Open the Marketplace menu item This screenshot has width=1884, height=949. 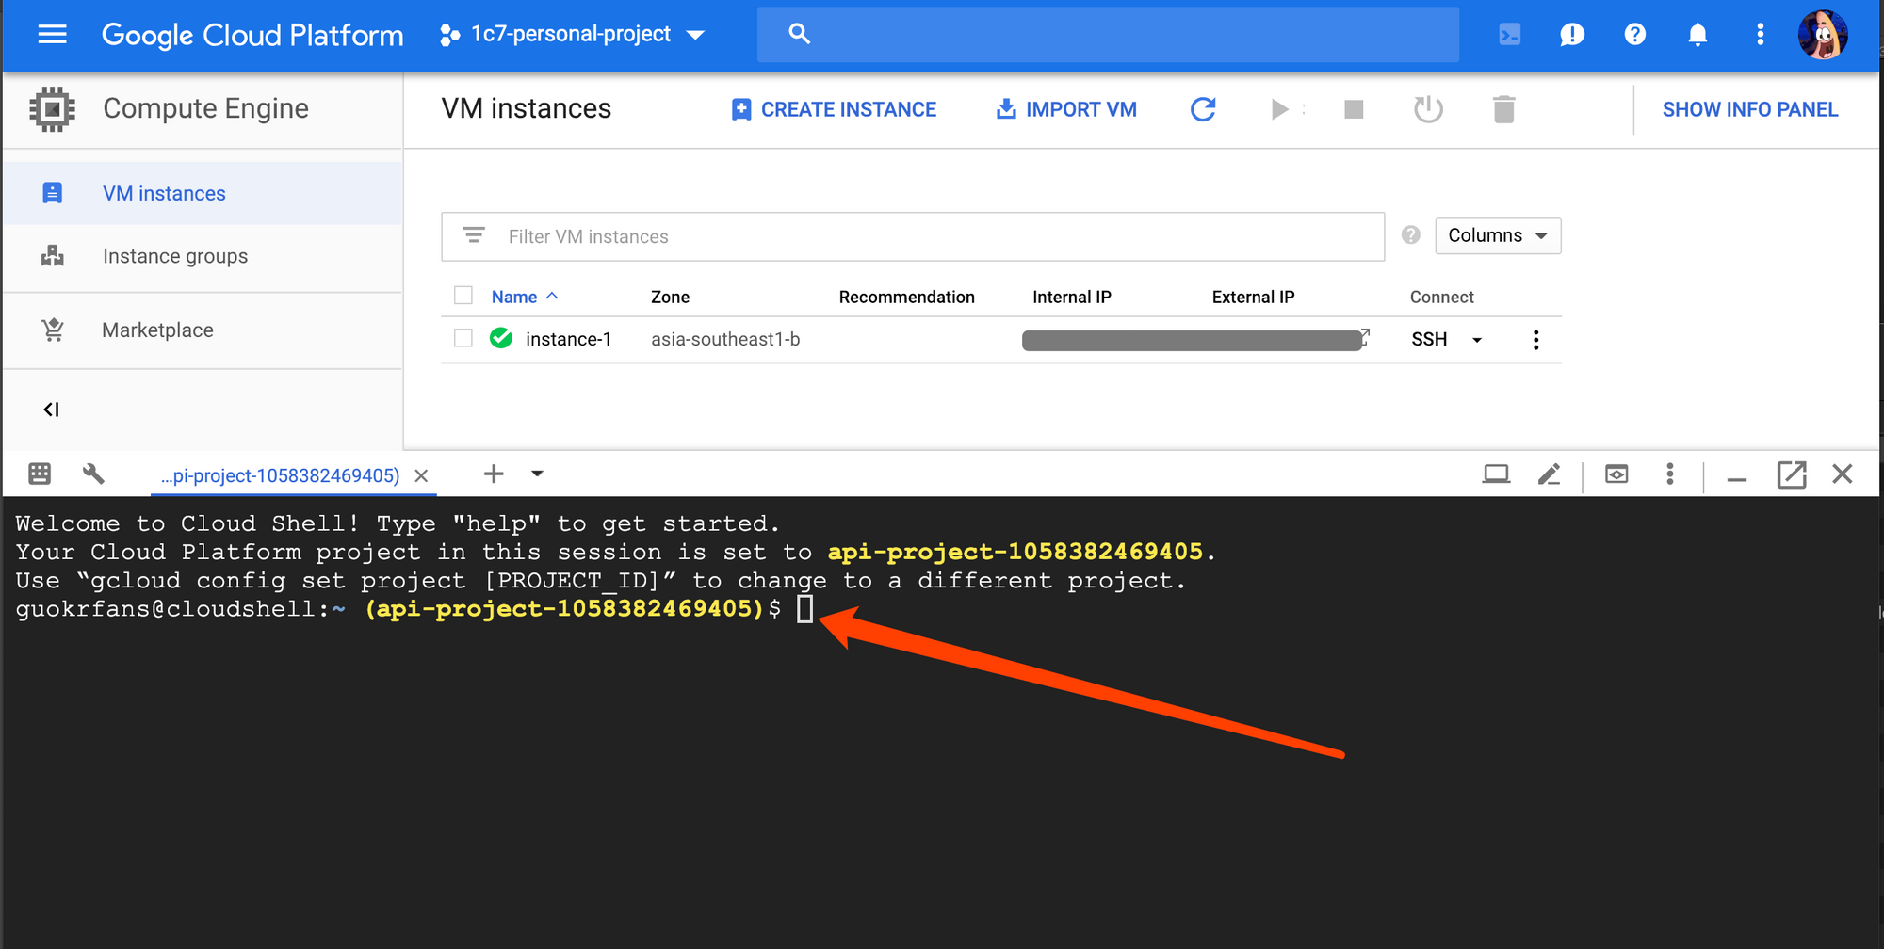point(156,330)
